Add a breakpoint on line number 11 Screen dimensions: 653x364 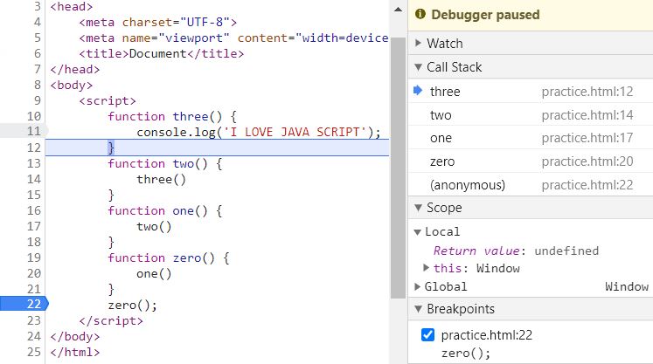(34, 132)
